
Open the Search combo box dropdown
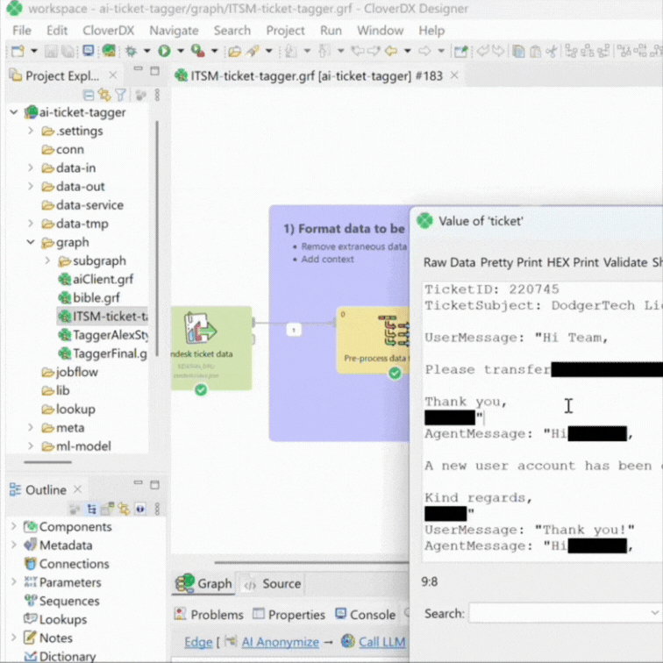click(x=653, y=613)
